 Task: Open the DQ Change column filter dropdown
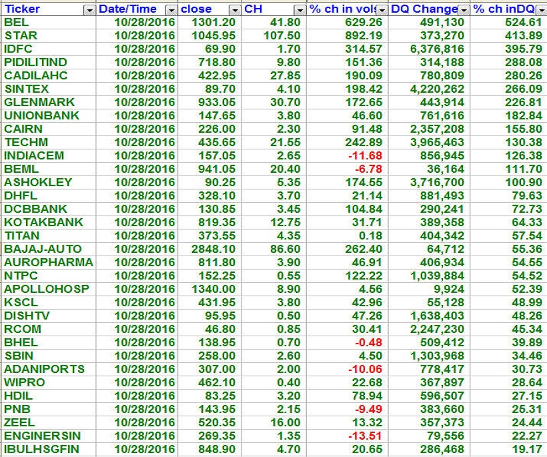click(x=464, y=10)
